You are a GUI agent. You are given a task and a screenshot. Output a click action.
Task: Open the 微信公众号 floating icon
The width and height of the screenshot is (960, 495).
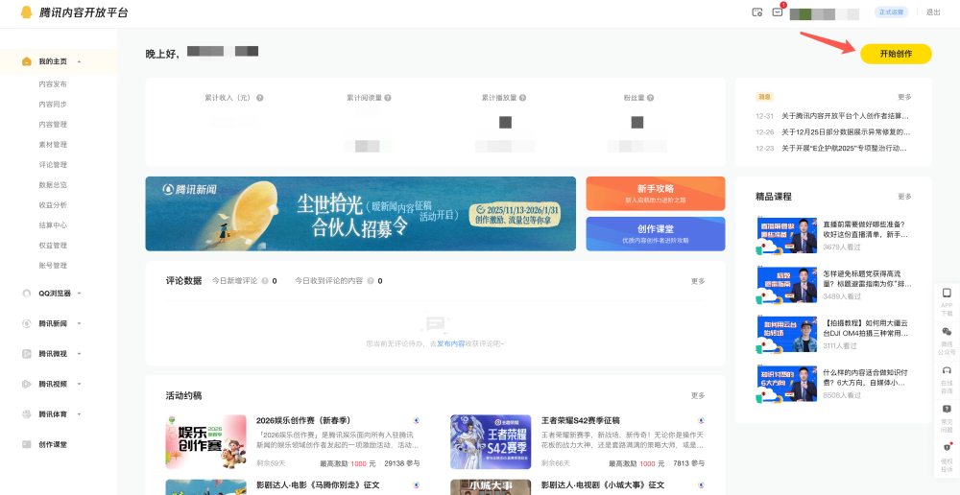947,332
